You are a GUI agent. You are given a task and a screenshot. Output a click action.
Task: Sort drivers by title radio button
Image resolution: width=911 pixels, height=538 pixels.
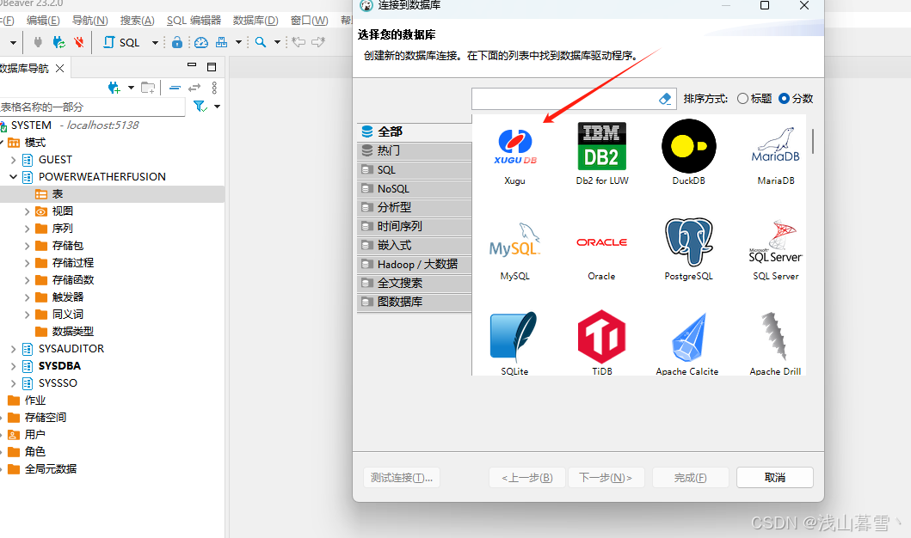click(742, 99)
